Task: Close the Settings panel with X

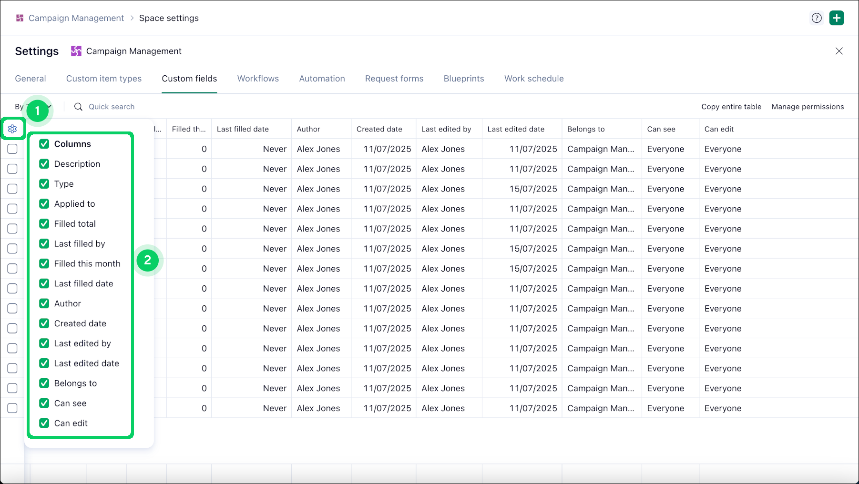Action: (x=839, y=51)
